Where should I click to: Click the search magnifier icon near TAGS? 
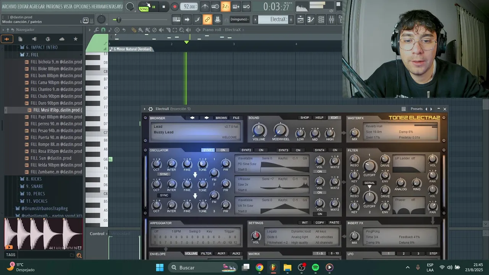79,255
